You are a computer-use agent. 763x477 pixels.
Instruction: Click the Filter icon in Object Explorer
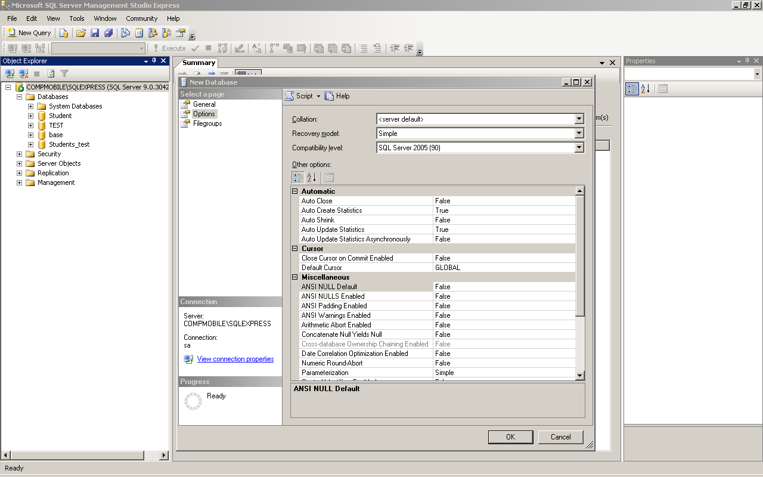[x=64, y=73]
